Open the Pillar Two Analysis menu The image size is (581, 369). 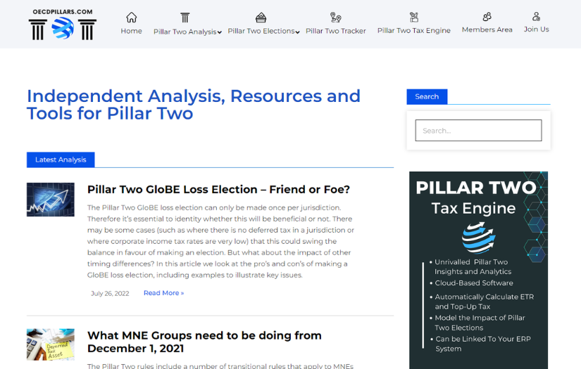click(185, 32)
